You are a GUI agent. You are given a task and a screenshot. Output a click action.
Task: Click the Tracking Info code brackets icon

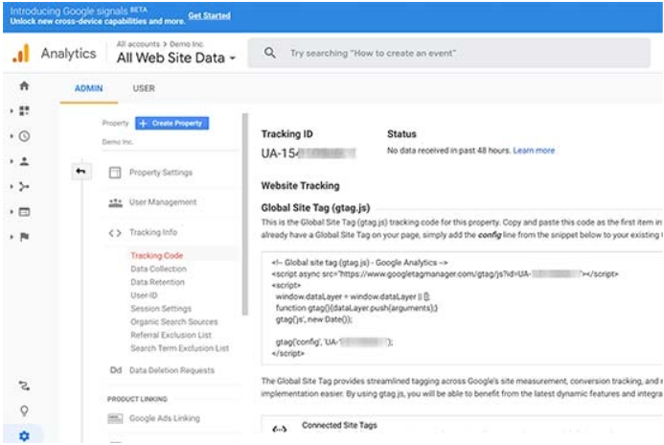tap(115, 233)
